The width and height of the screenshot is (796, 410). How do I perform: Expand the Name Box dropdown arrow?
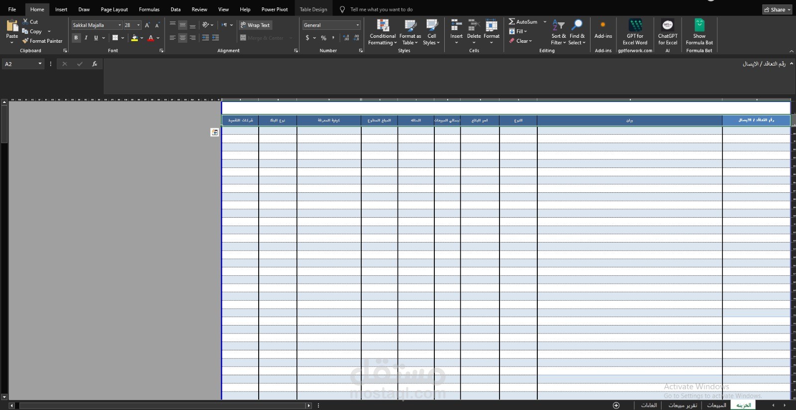40,64
